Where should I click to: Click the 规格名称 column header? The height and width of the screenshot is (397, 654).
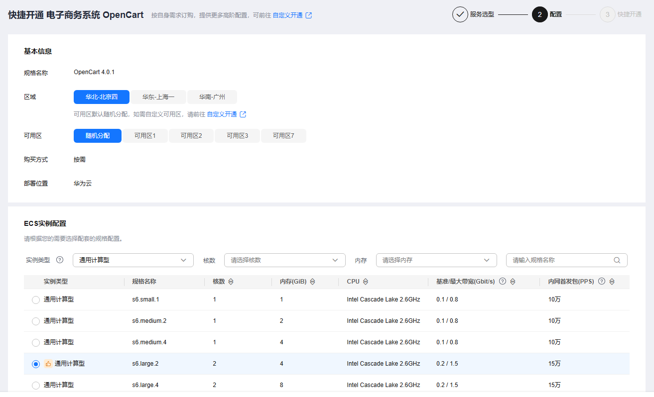(x=144, y=282)
